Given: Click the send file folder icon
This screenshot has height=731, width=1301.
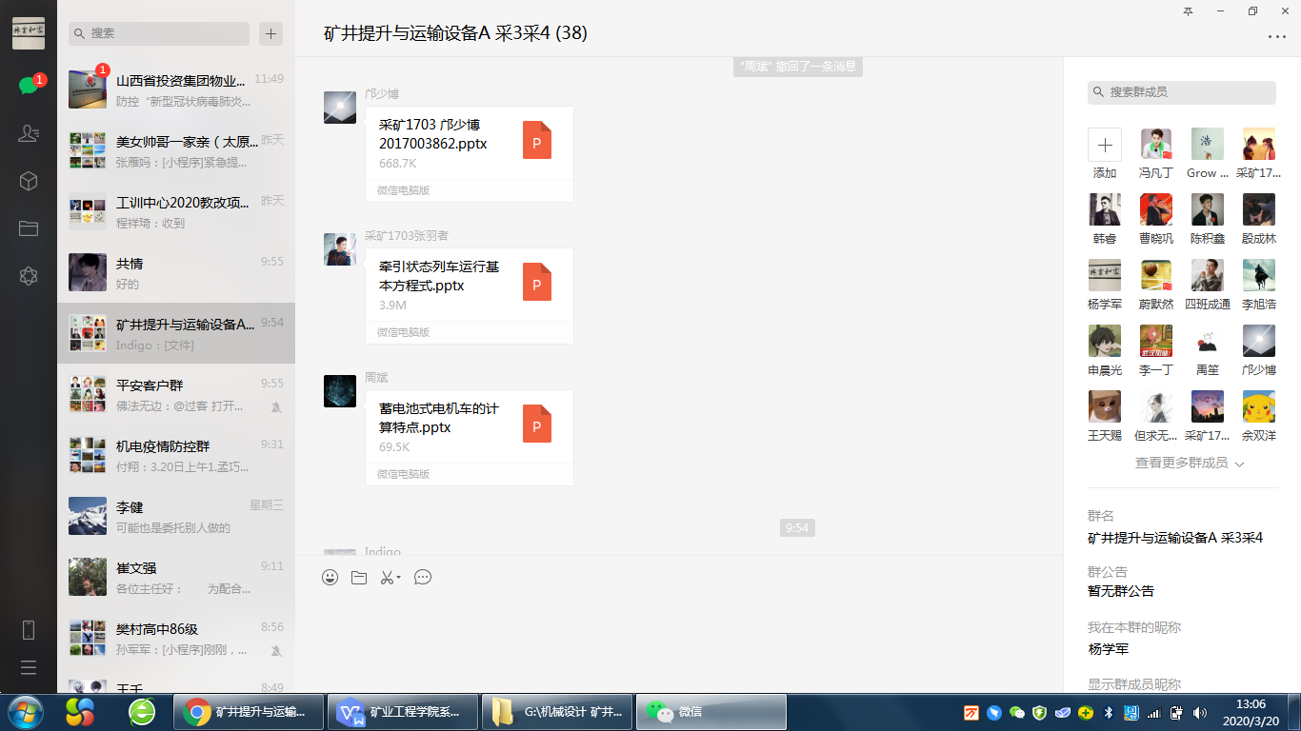Looking at the screenshot, I should coord(359,577).
